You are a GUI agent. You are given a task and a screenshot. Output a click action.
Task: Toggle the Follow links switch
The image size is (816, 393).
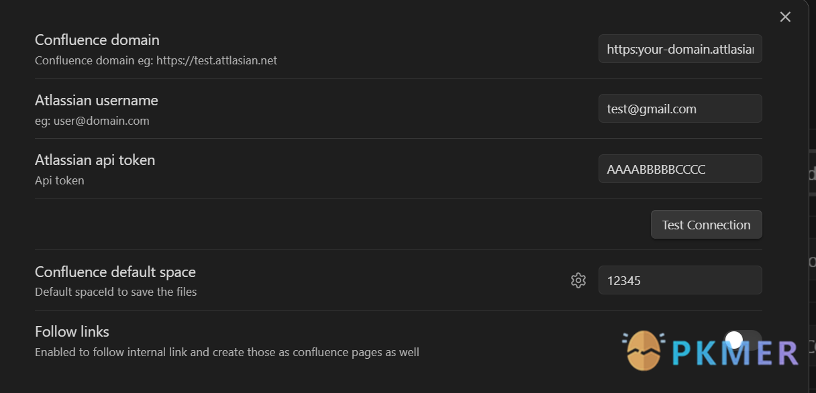pyautogui.click(x=744, y=340)
